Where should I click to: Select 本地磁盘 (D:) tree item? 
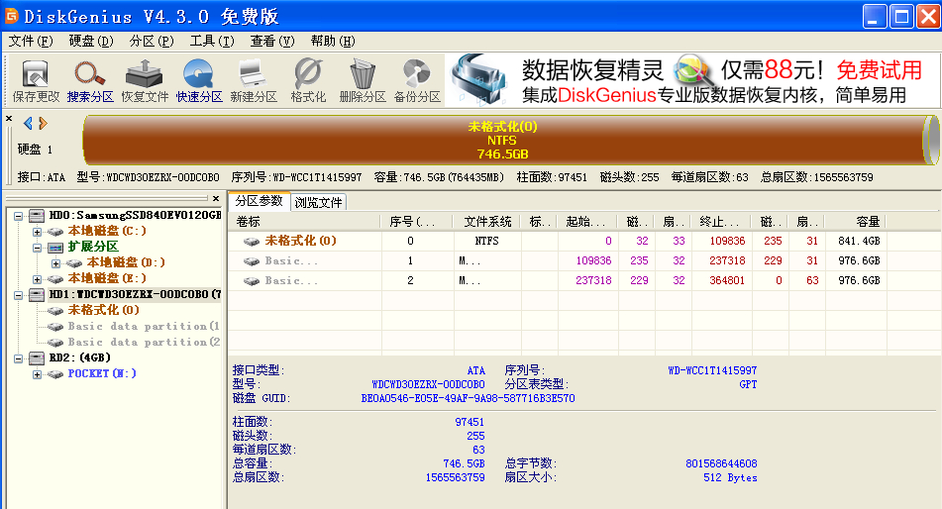(126, 262)
